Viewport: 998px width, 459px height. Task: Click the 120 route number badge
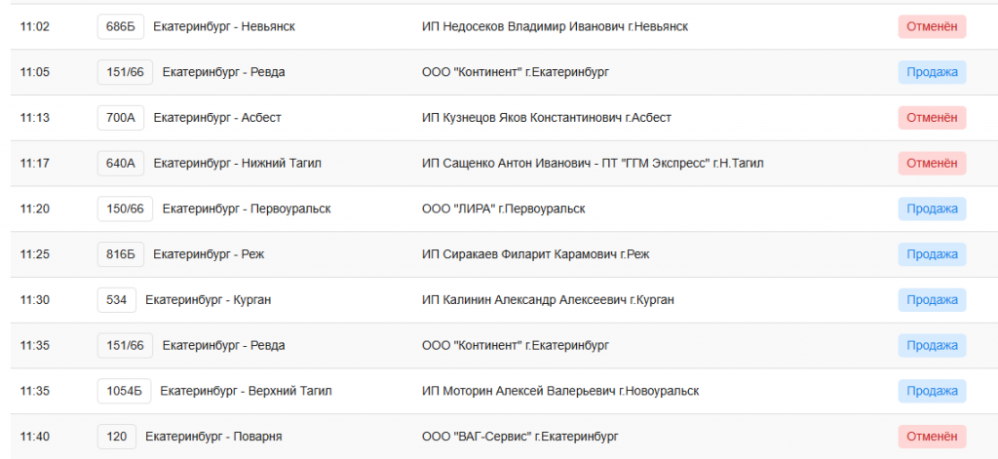117,437
